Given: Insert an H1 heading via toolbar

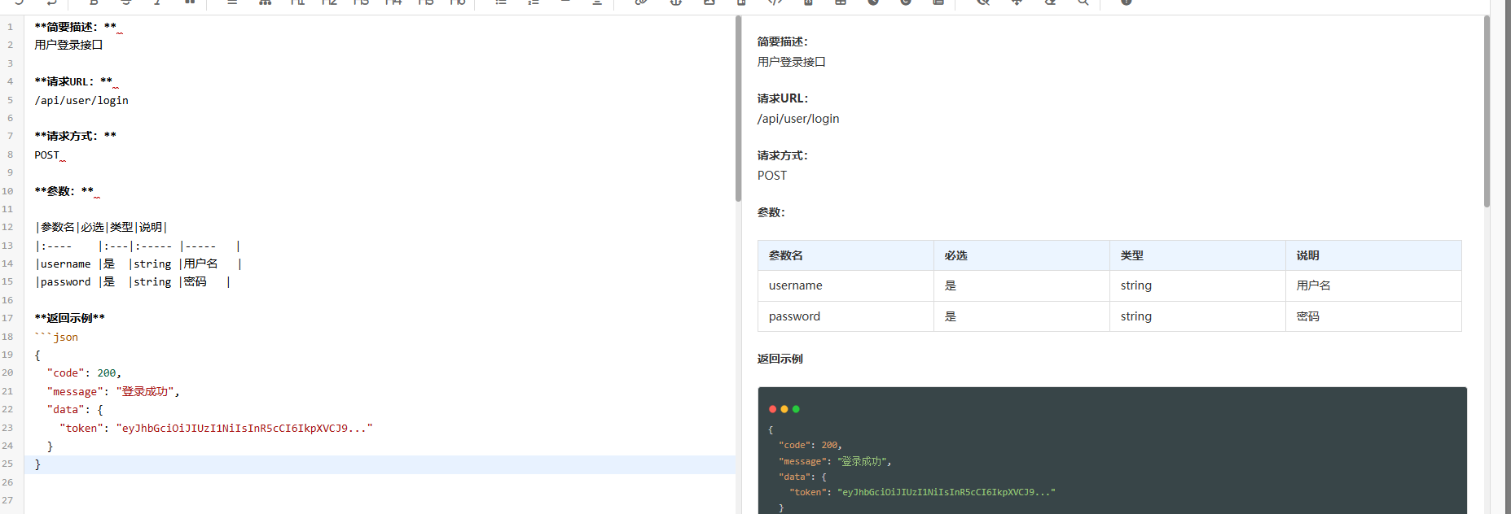Looking at the screenshot, I should point(297,2).
